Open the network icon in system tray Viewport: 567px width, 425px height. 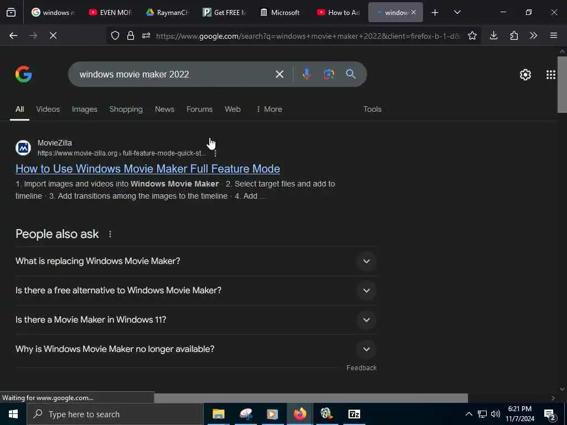[x=482, y=414]
